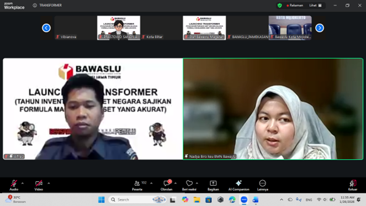Click Nadya's active speaker video

coord(273,109)
